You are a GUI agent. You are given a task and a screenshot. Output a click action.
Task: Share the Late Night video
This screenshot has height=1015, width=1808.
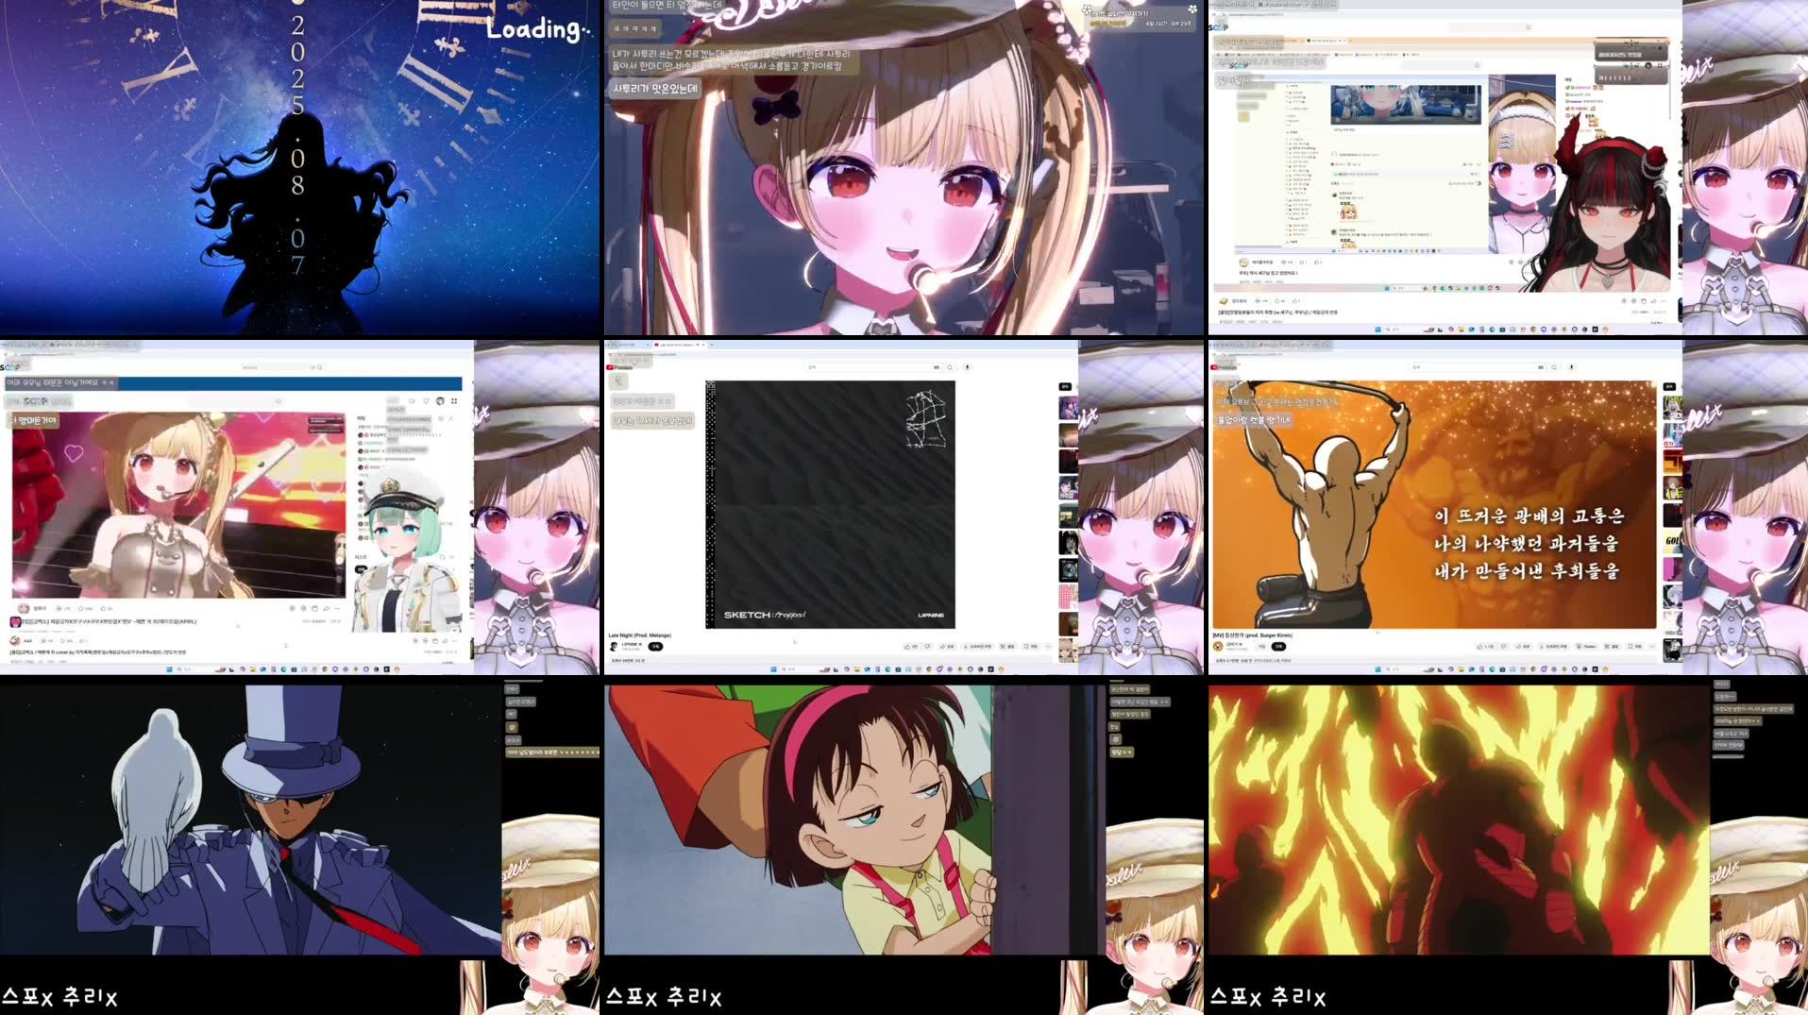(x=947, y=647)
